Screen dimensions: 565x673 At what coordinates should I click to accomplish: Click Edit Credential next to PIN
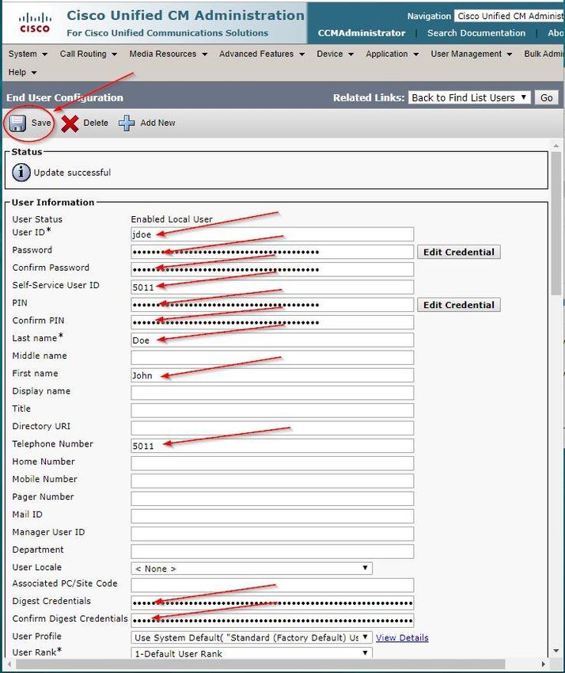tap(459, 305)
